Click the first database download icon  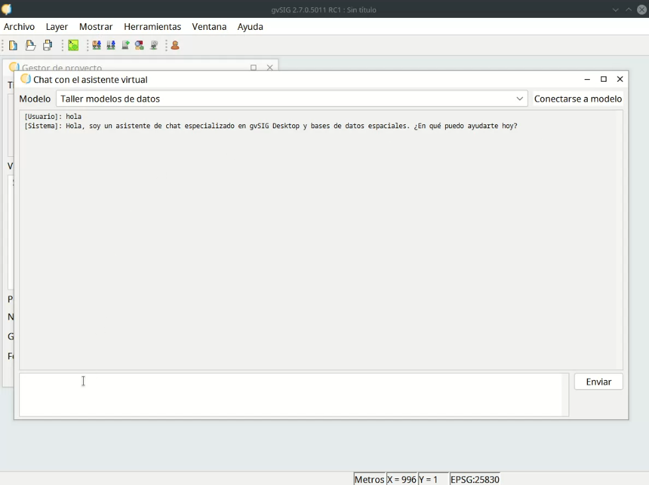96,45
